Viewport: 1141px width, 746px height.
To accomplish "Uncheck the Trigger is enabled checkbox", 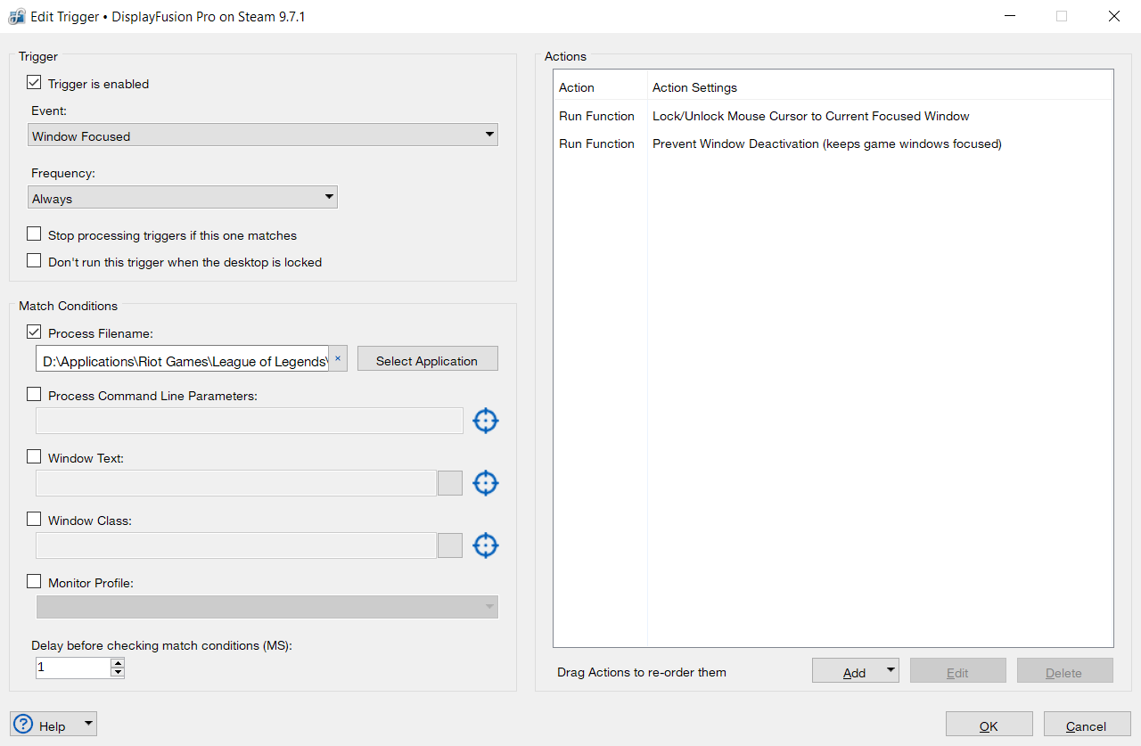I will [34, 83].
